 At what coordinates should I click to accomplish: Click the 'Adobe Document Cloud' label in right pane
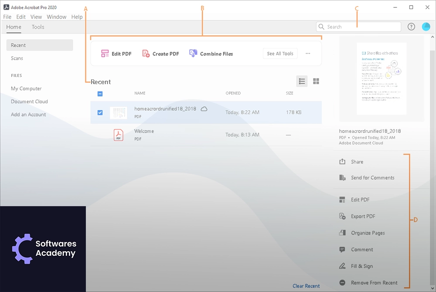point(361,143)
